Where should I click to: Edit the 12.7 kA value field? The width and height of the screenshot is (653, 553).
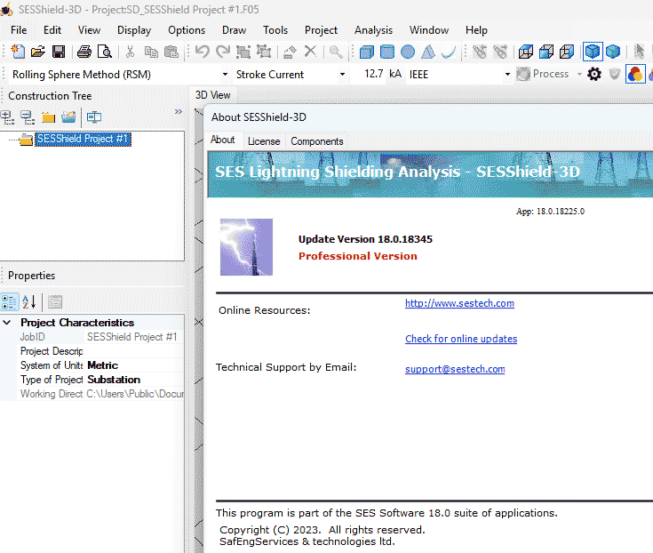[x=373, y=74]
